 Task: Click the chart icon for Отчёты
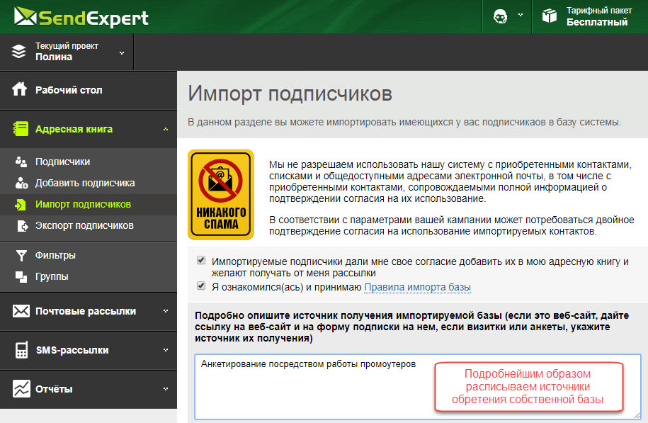point(21,389)
